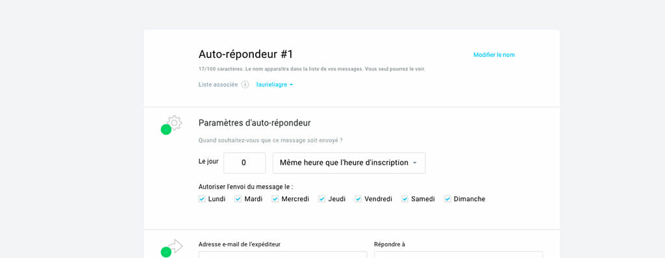Click the Le jour number field
Image resolution: width=665 pixels, height=258 pixels.
click(245, 163)
